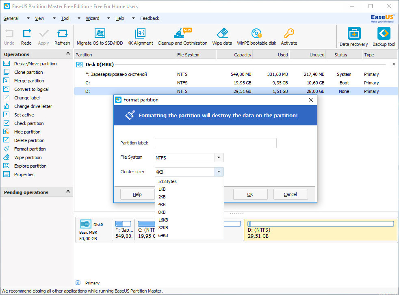Focus the Partition label input field
Screen dimensions: 399x295
tap(215, 143)
